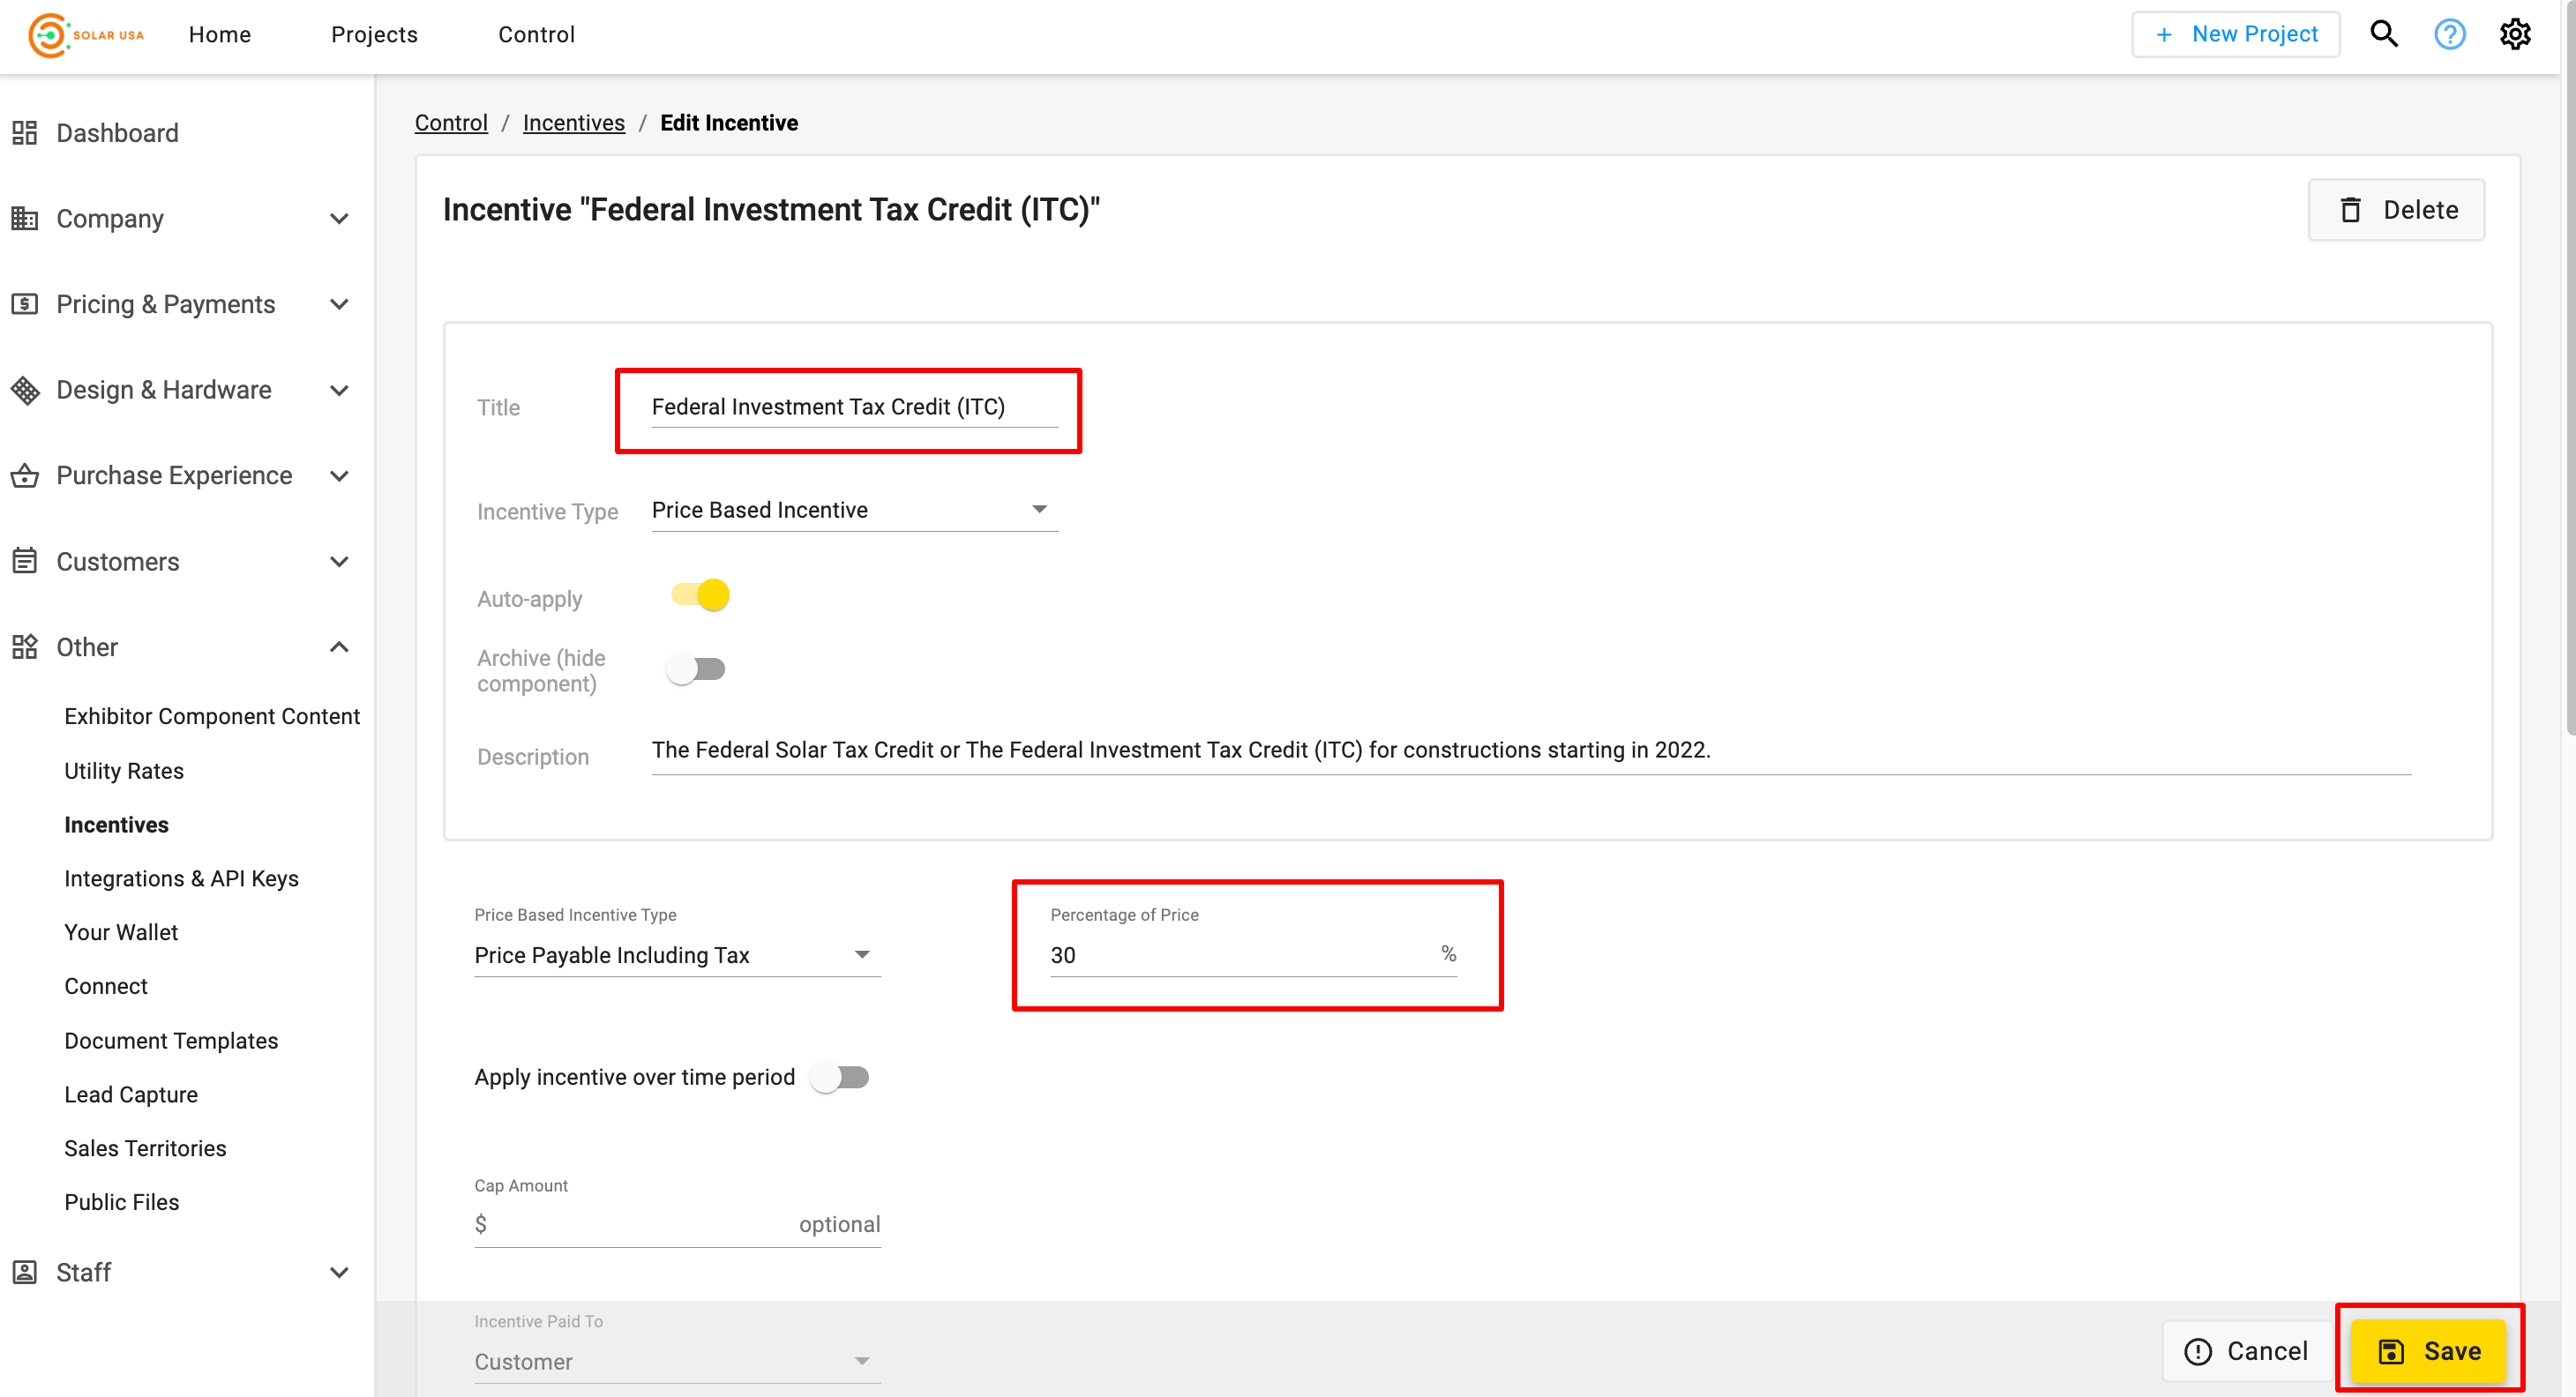The width and height of the screenshot is (2576, 1397).
Task: Click the Purchase Experience basket icon
Action: (24, 475)
